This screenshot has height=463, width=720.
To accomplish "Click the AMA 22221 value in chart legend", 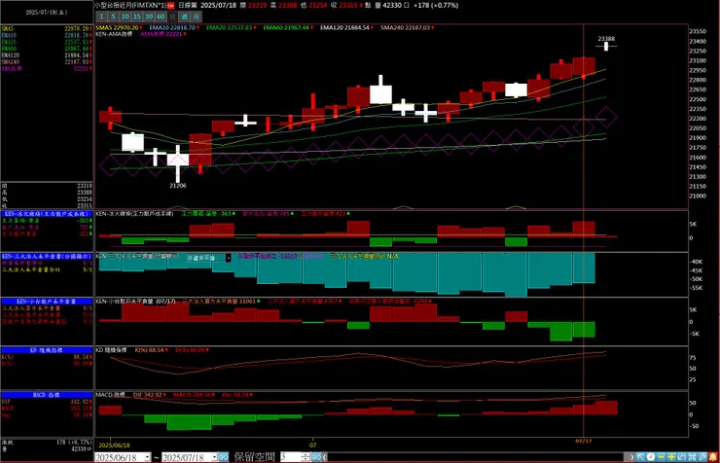I will [162, 34].
